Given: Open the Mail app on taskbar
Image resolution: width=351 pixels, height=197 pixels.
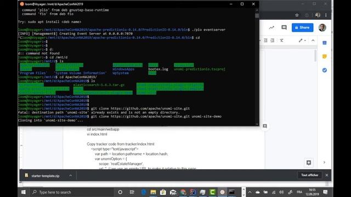Looking at the screenshot, I should (x=173, y=192).
